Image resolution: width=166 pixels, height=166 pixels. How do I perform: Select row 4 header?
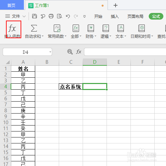(x=6, y=86)
